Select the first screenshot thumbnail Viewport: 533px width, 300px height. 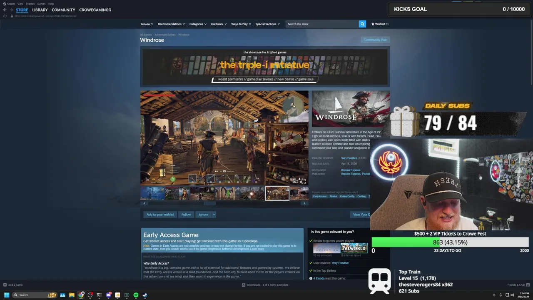(x=152, y=193)
